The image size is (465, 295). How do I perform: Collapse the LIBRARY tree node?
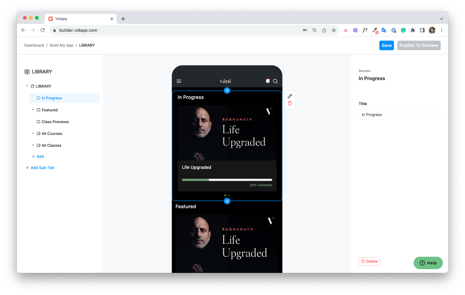click(x=27, y=86)
